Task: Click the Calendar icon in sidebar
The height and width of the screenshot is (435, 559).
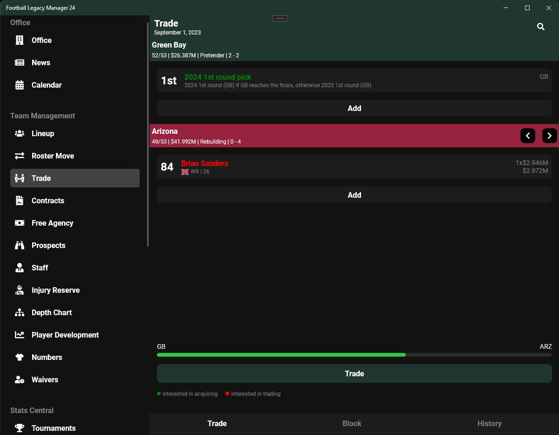Action: tap(20, 85)
